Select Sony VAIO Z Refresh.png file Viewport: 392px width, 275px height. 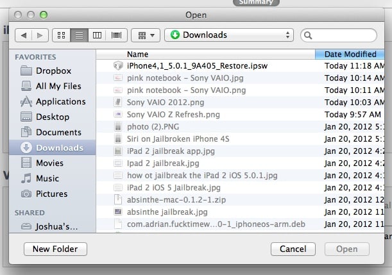coord(240,115)
